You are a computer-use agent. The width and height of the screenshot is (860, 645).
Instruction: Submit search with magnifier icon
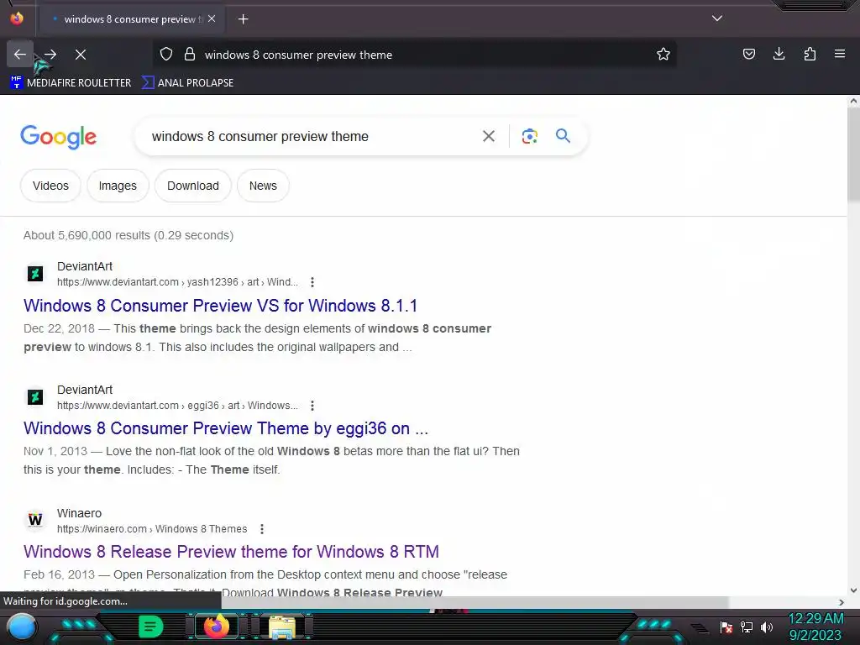[x=563, y=136]
